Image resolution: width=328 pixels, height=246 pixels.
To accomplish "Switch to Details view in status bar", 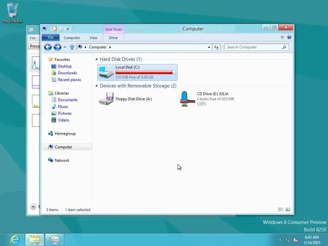I will (x=281, y=209).
